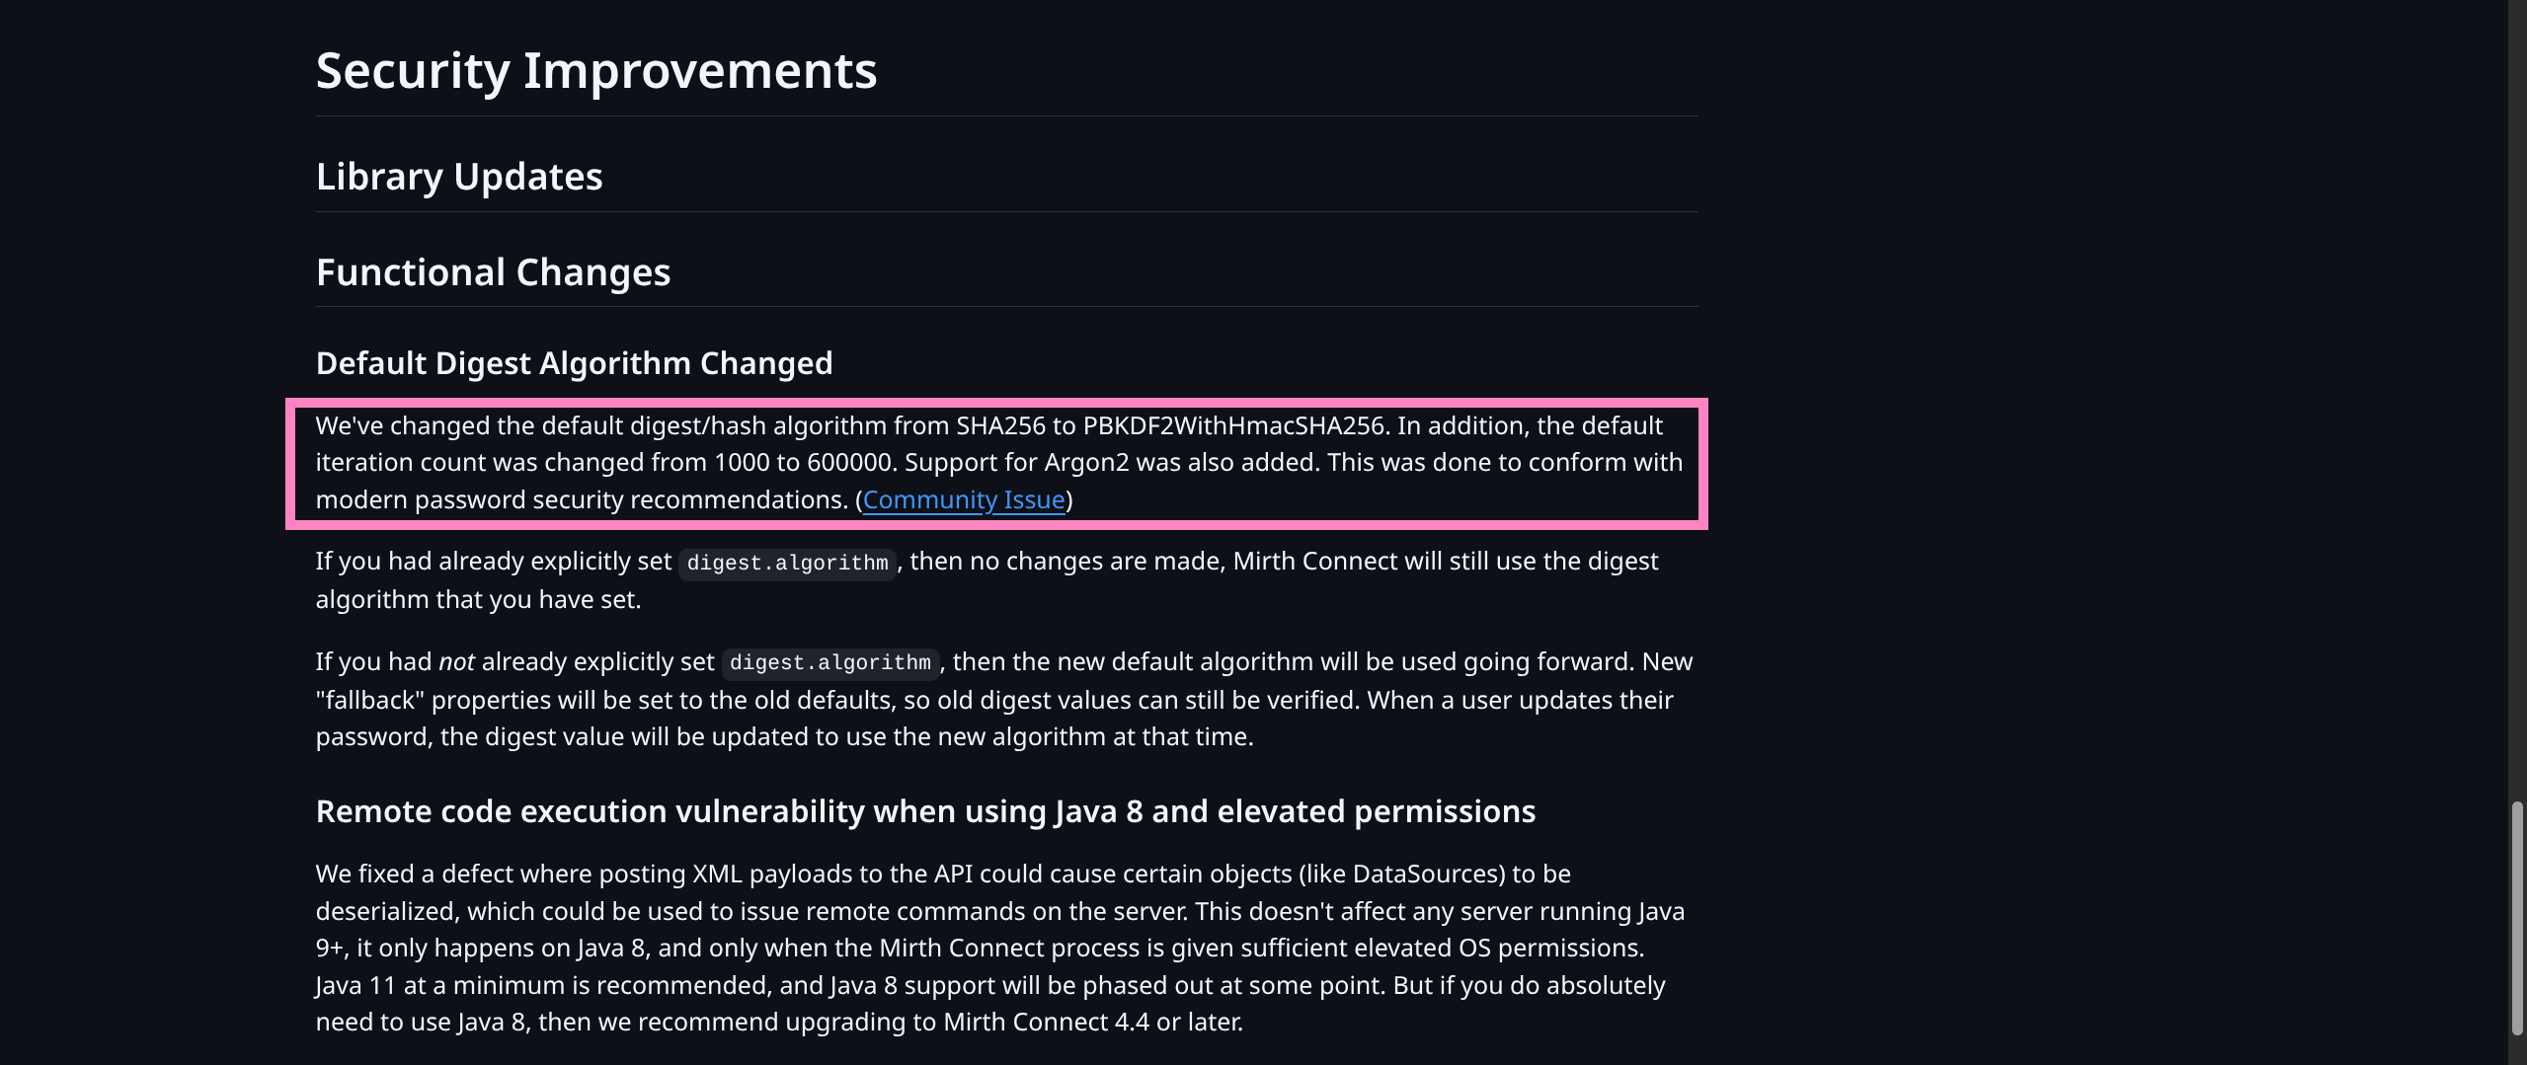Screen dimensions: 2527x1065
Task: Click "SHA256" after the word "from"
Action: point(1000,426)
